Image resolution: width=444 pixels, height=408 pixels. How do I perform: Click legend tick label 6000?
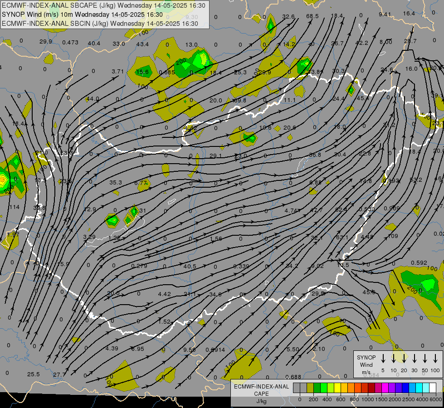(436, 399)
